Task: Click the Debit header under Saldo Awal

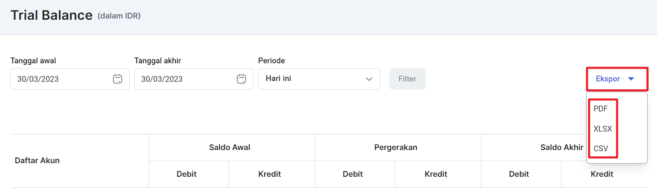Action: click(186, 174)
